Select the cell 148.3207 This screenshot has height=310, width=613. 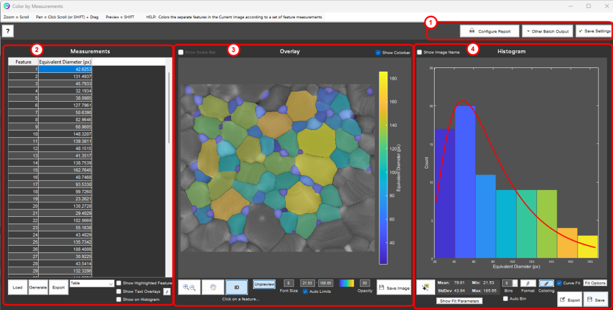tap(66, 134)
